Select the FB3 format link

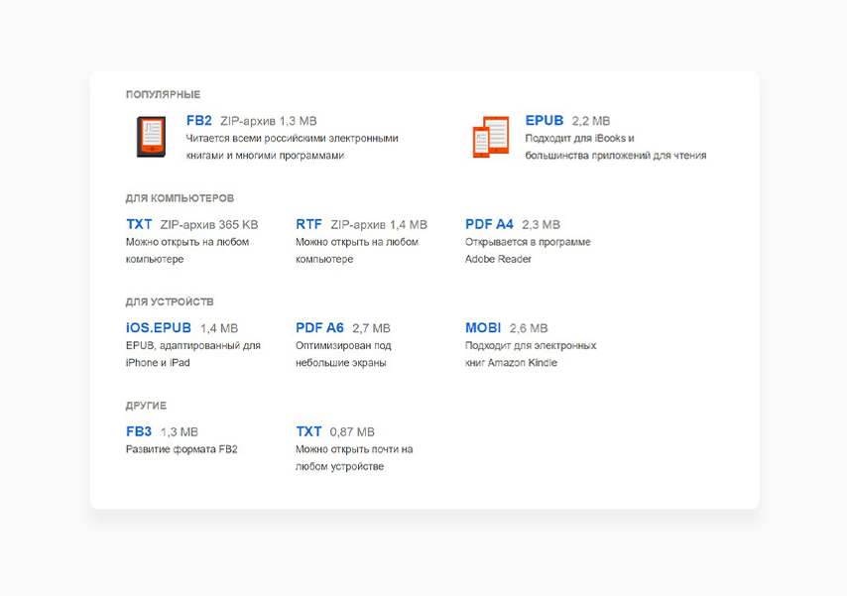coord(139,431)
